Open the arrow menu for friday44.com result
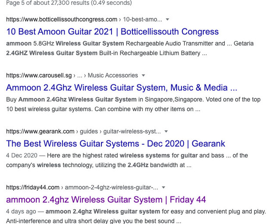Viewport: 268px width, 224px height. tap(163, 188)
